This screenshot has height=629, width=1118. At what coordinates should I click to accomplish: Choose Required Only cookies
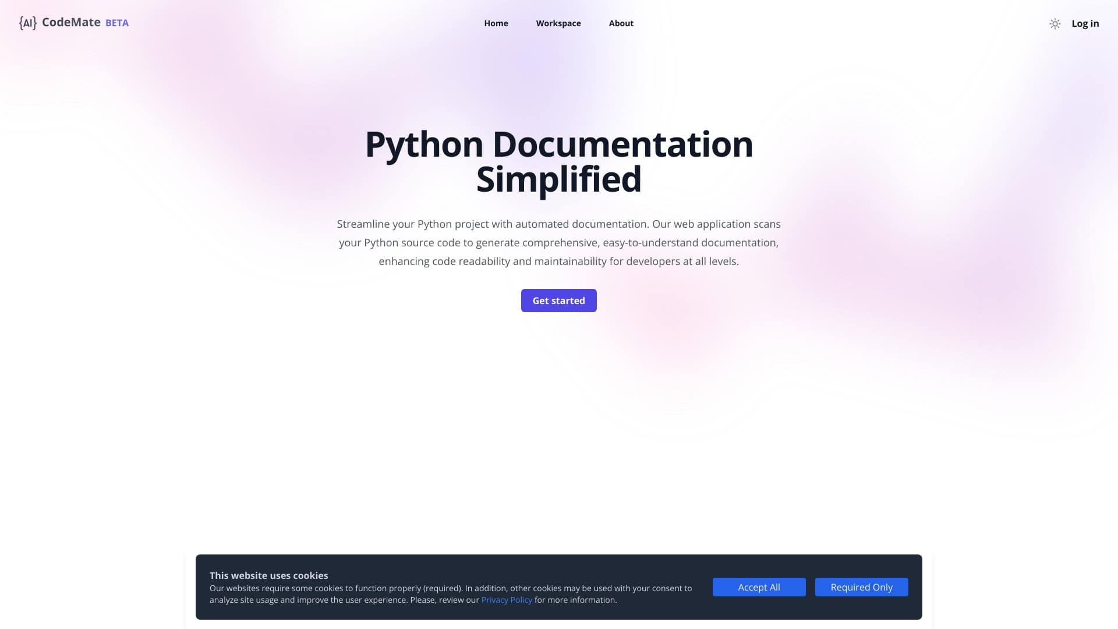(861, 587)
